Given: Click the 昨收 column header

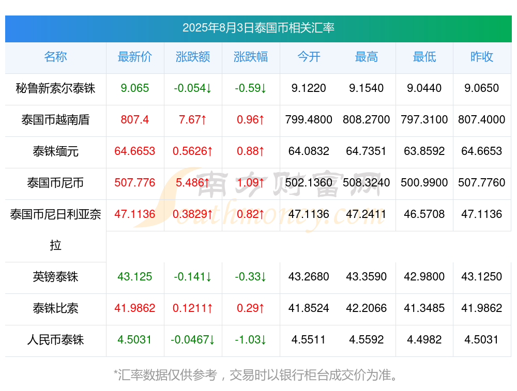Looking at the screenshot, I should point(482,57).
